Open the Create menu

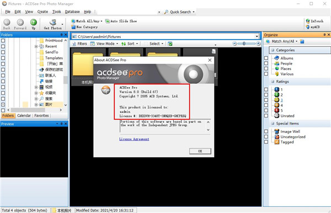click(x=42, y=12)
